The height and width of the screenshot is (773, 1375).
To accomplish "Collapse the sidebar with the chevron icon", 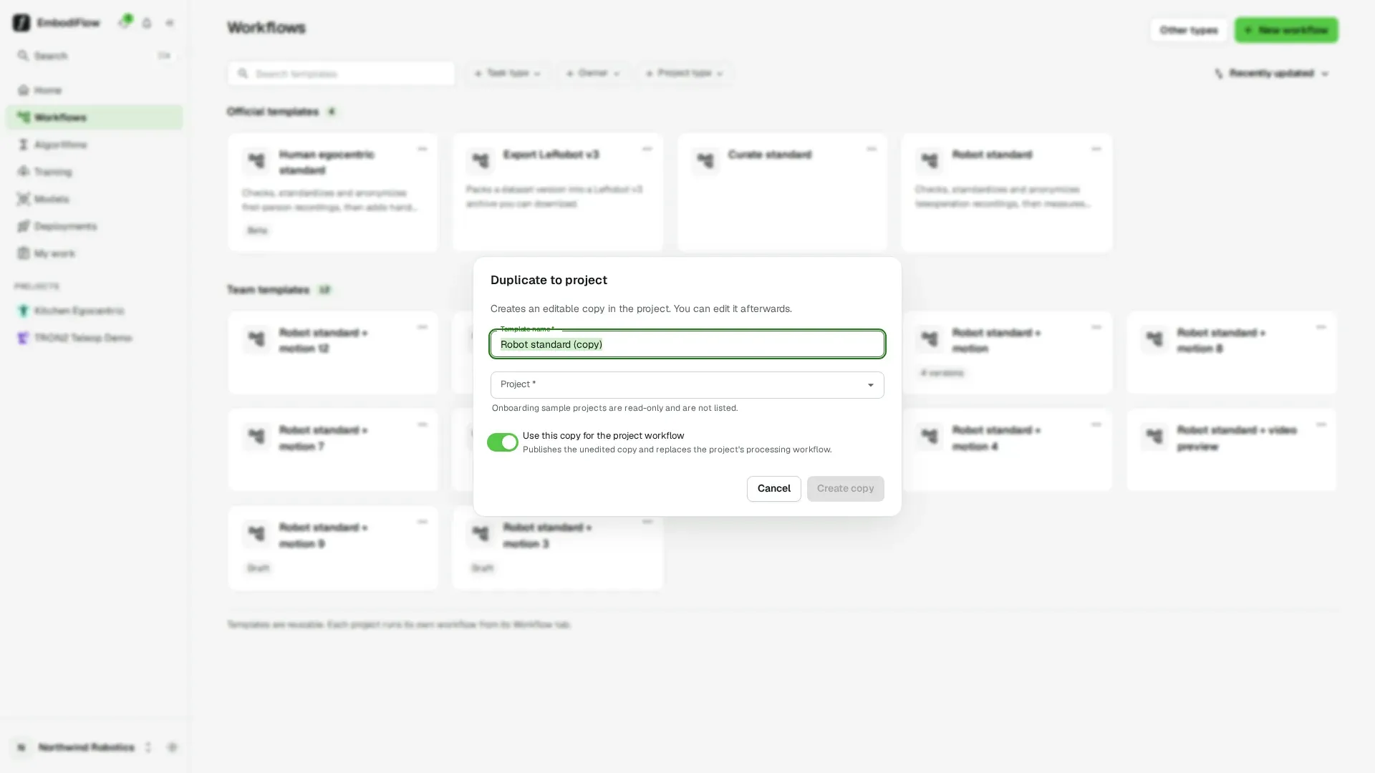I will 170,23.
